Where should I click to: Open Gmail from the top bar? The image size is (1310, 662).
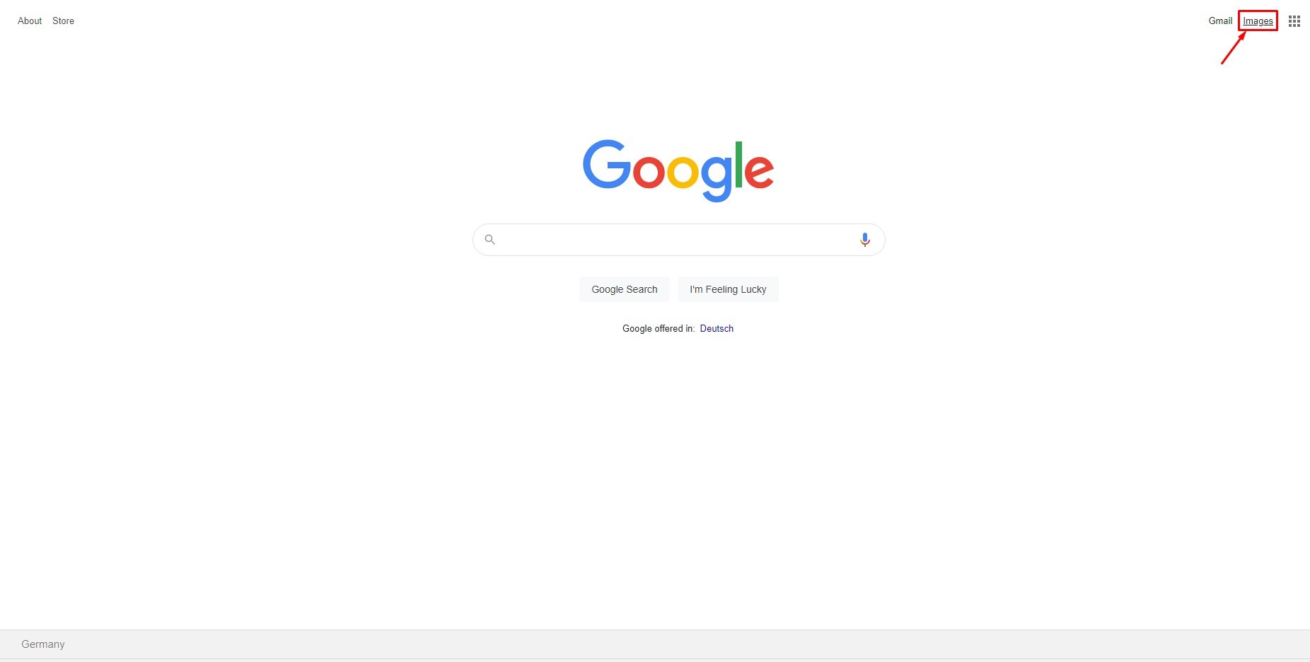coord(1220,21)
